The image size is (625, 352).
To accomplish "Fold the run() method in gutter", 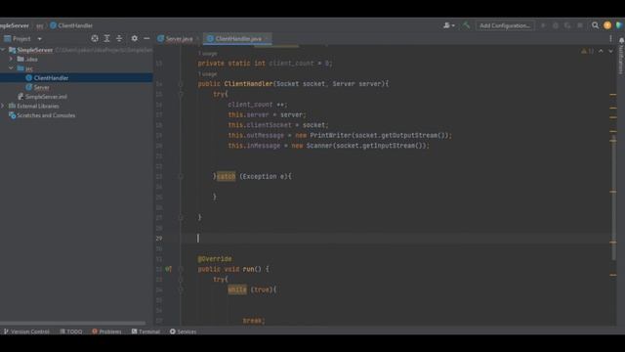I will point(181,269).
